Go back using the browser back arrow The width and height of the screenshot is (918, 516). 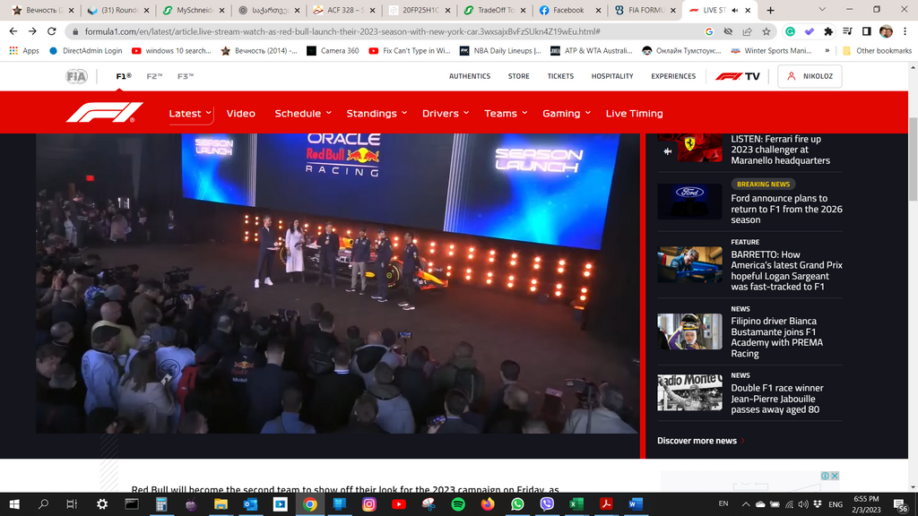(x=13, y=31)
